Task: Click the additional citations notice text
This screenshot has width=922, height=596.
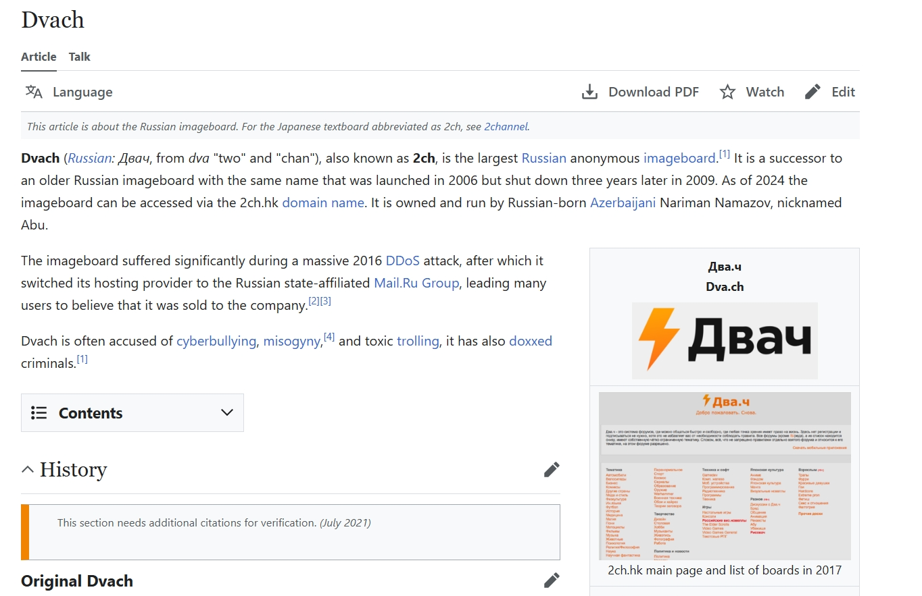Action: point(214,522)
